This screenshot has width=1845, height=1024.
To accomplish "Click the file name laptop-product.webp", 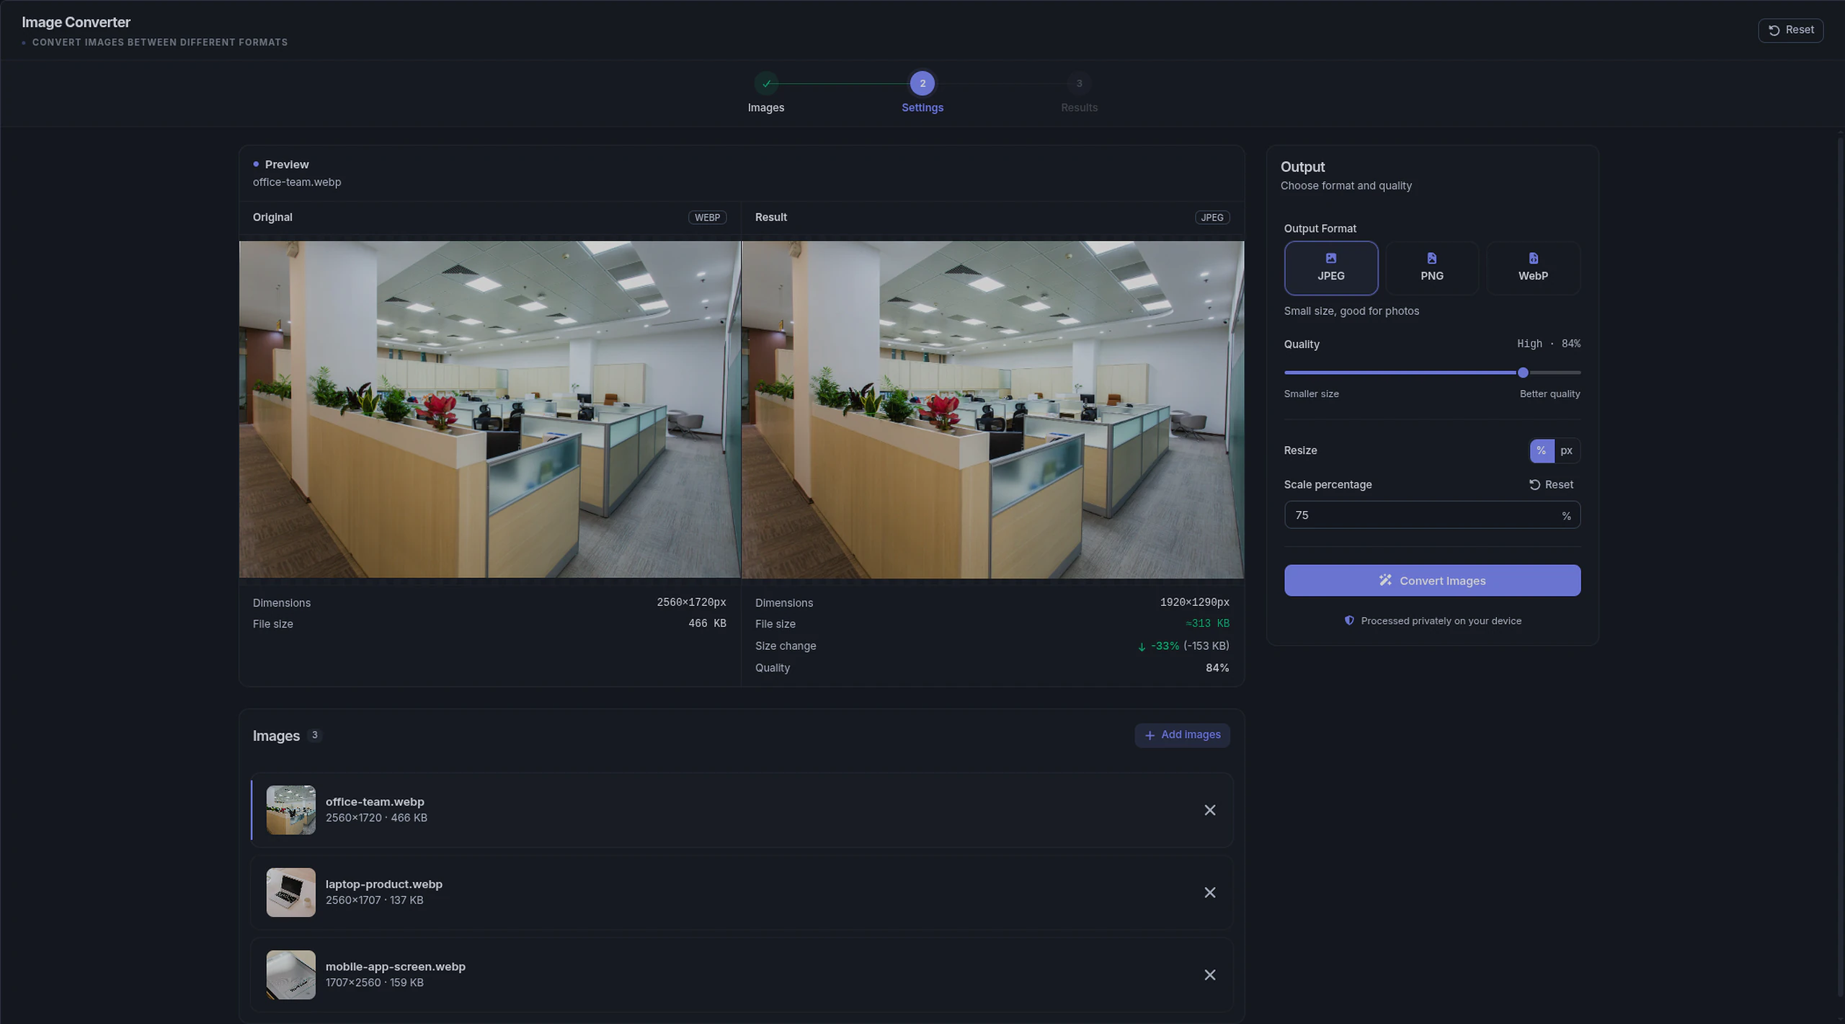I will 383,884.
